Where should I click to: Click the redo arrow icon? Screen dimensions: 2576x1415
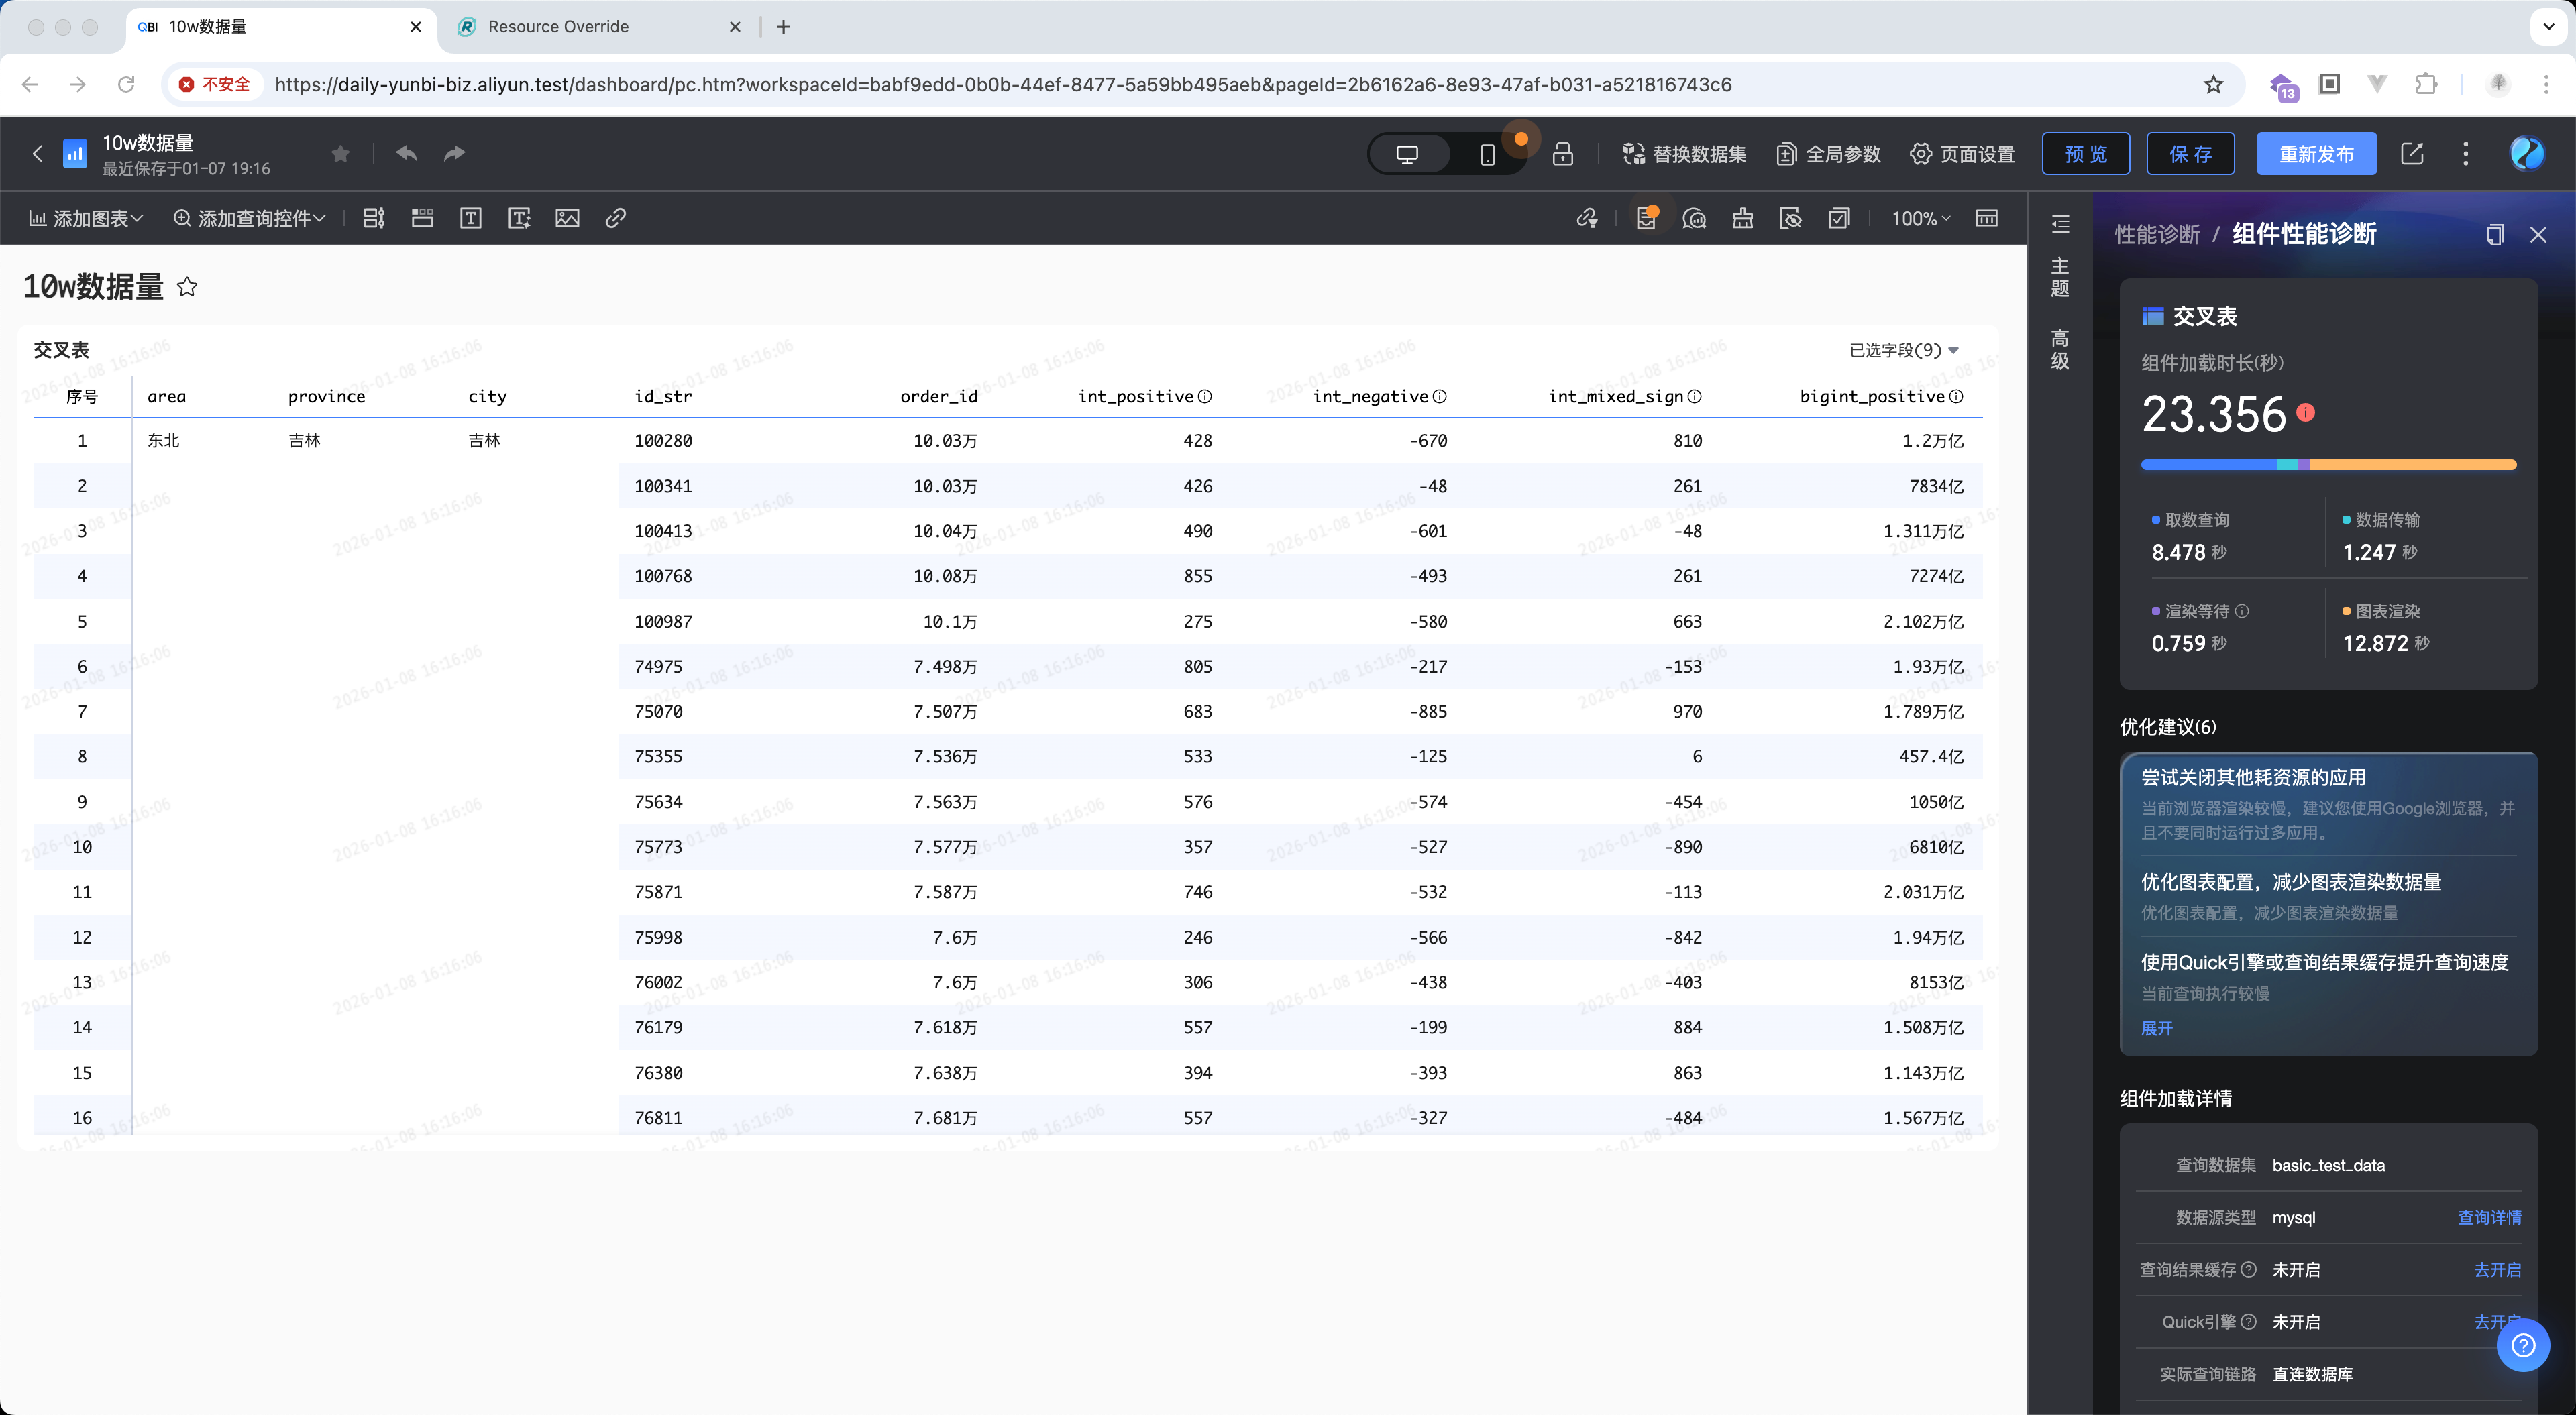tap(455, 153)
